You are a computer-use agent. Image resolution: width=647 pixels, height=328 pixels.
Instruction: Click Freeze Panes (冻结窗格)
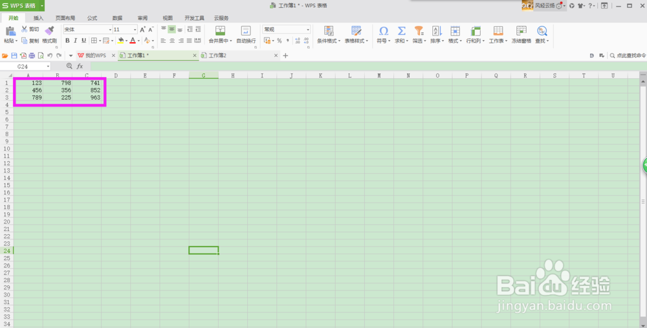coord(521,35)
